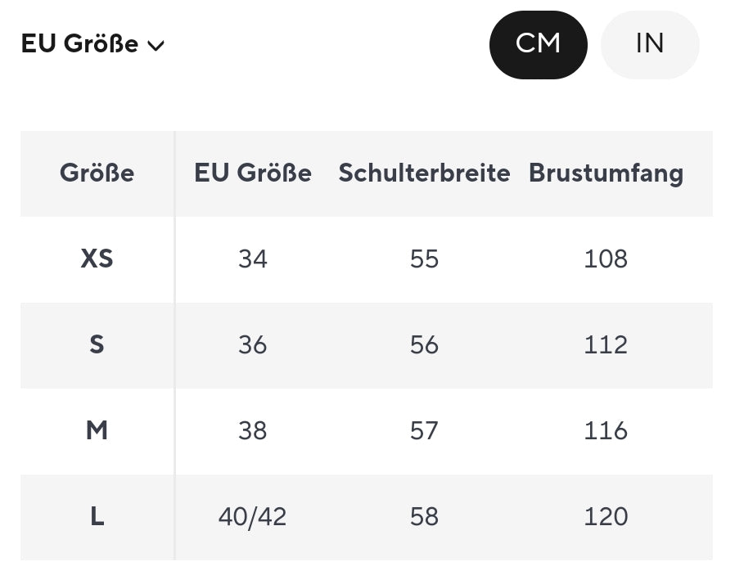Click EU size 36 cell
The height and width of the screenshot is (562, 735).
252,345
